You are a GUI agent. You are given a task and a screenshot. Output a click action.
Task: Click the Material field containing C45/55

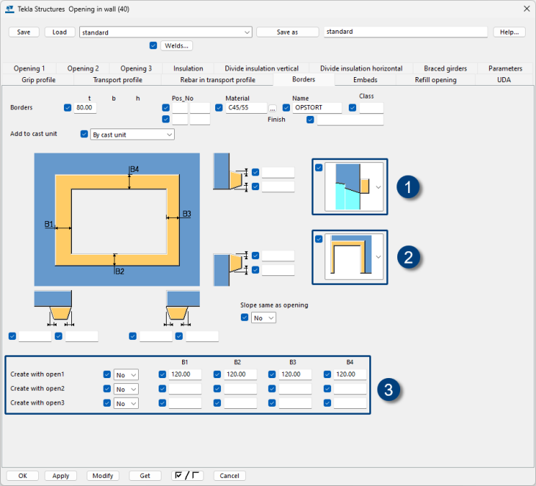coord(246,108)
